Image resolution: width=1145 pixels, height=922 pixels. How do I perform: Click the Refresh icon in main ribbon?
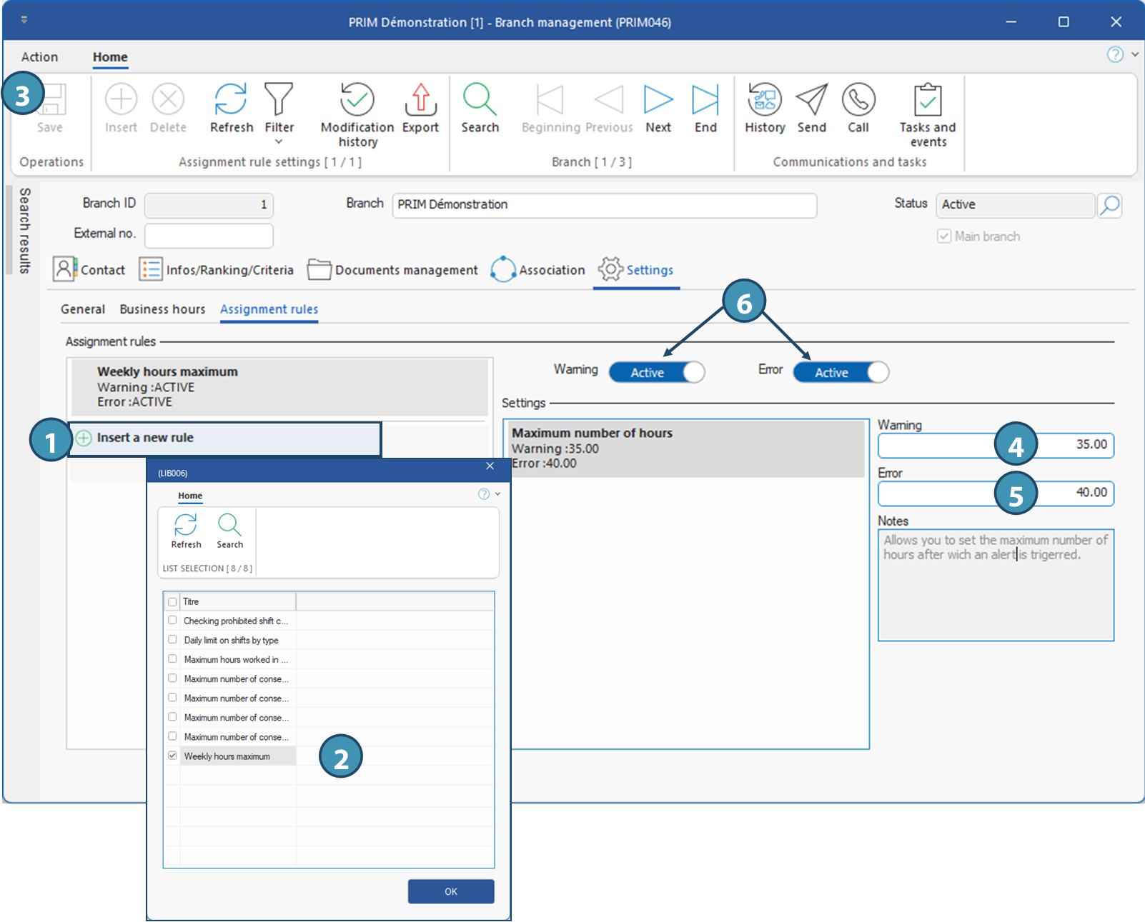click(x=231, y=100)
